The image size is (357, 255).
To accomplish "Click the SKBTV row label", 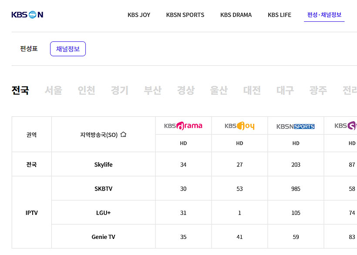I will click(103, 189).
